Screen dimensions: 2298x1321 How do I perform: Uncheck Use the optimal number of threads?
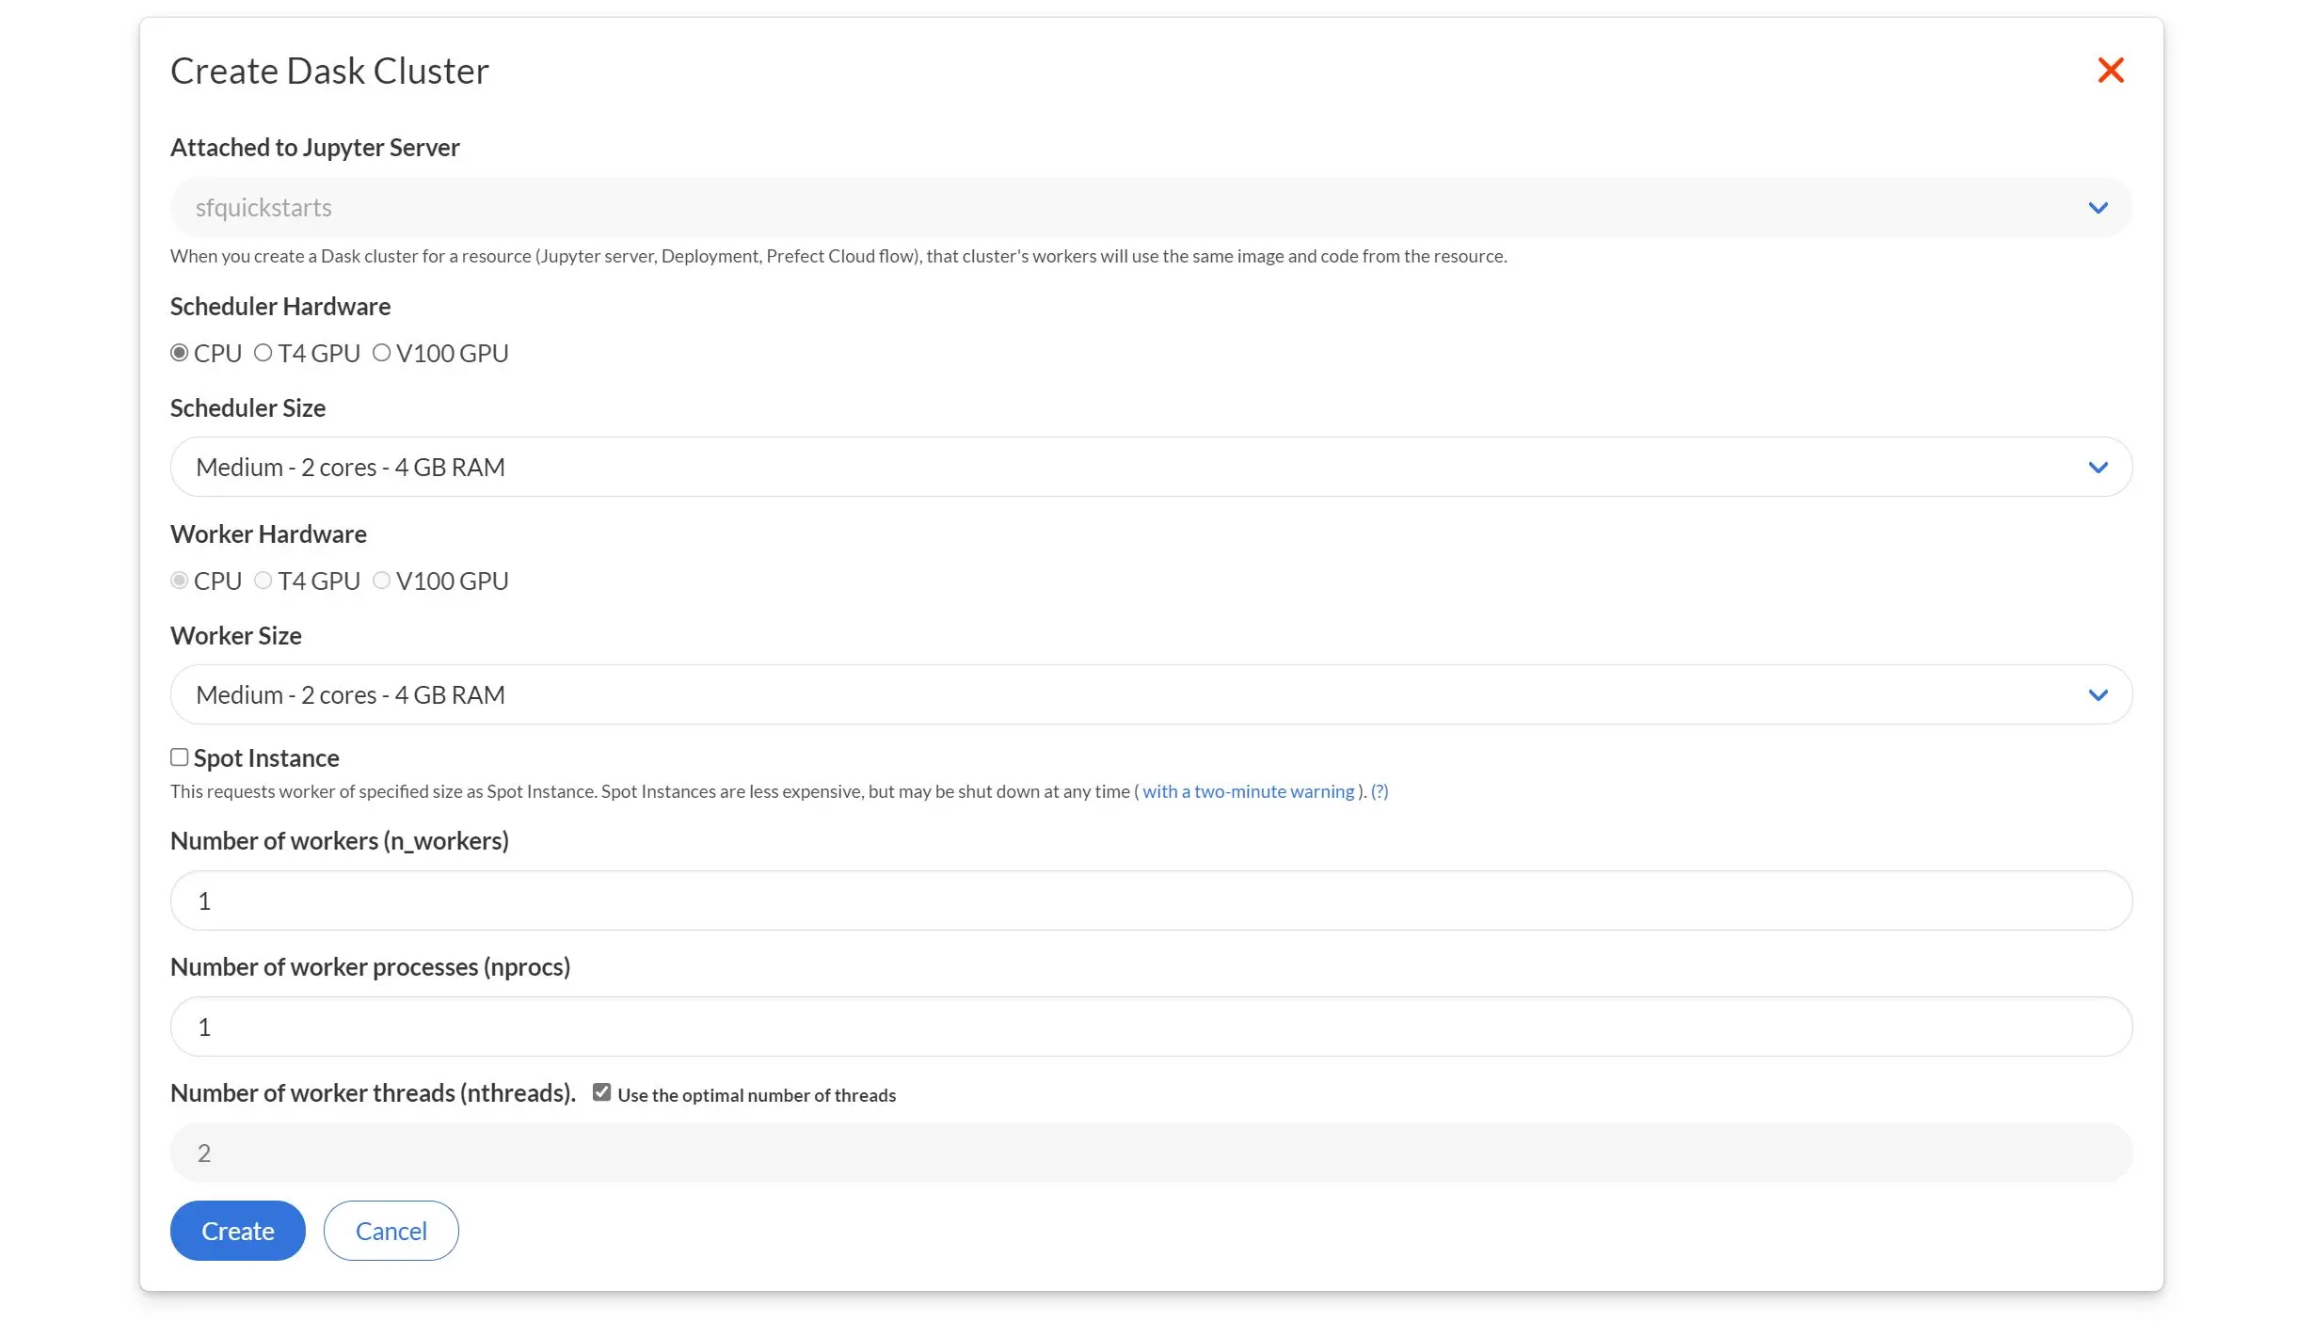tap(602, 1090)
